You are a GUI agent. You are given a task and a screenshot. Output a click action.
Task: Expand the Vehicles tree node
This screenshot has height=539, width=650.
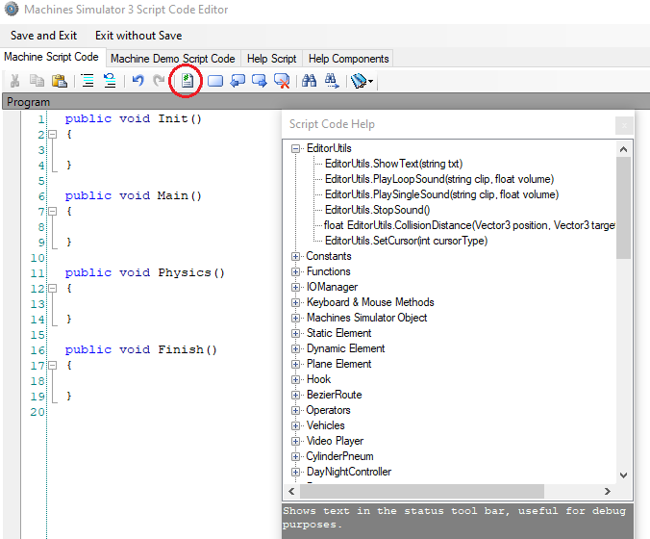click(x=295, y=425)
